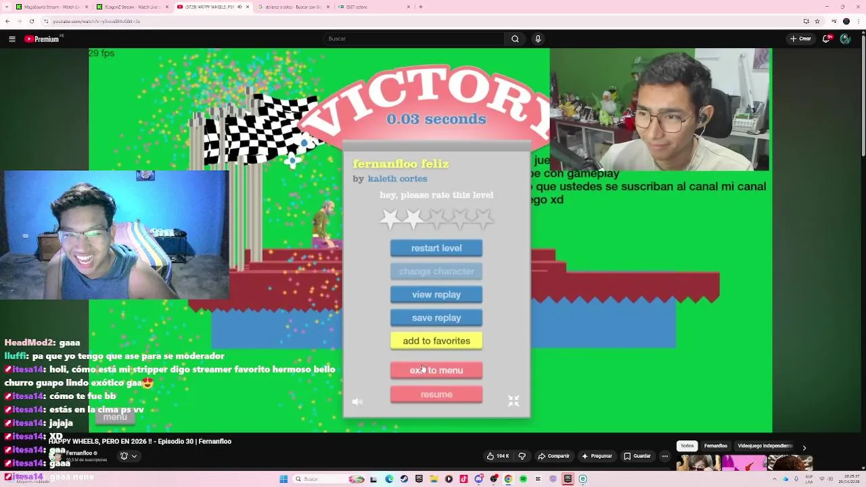Image resolution: width=866 pixels, height=487 pixels.
Task: Click the restart level button
Action: click(436, 248)
